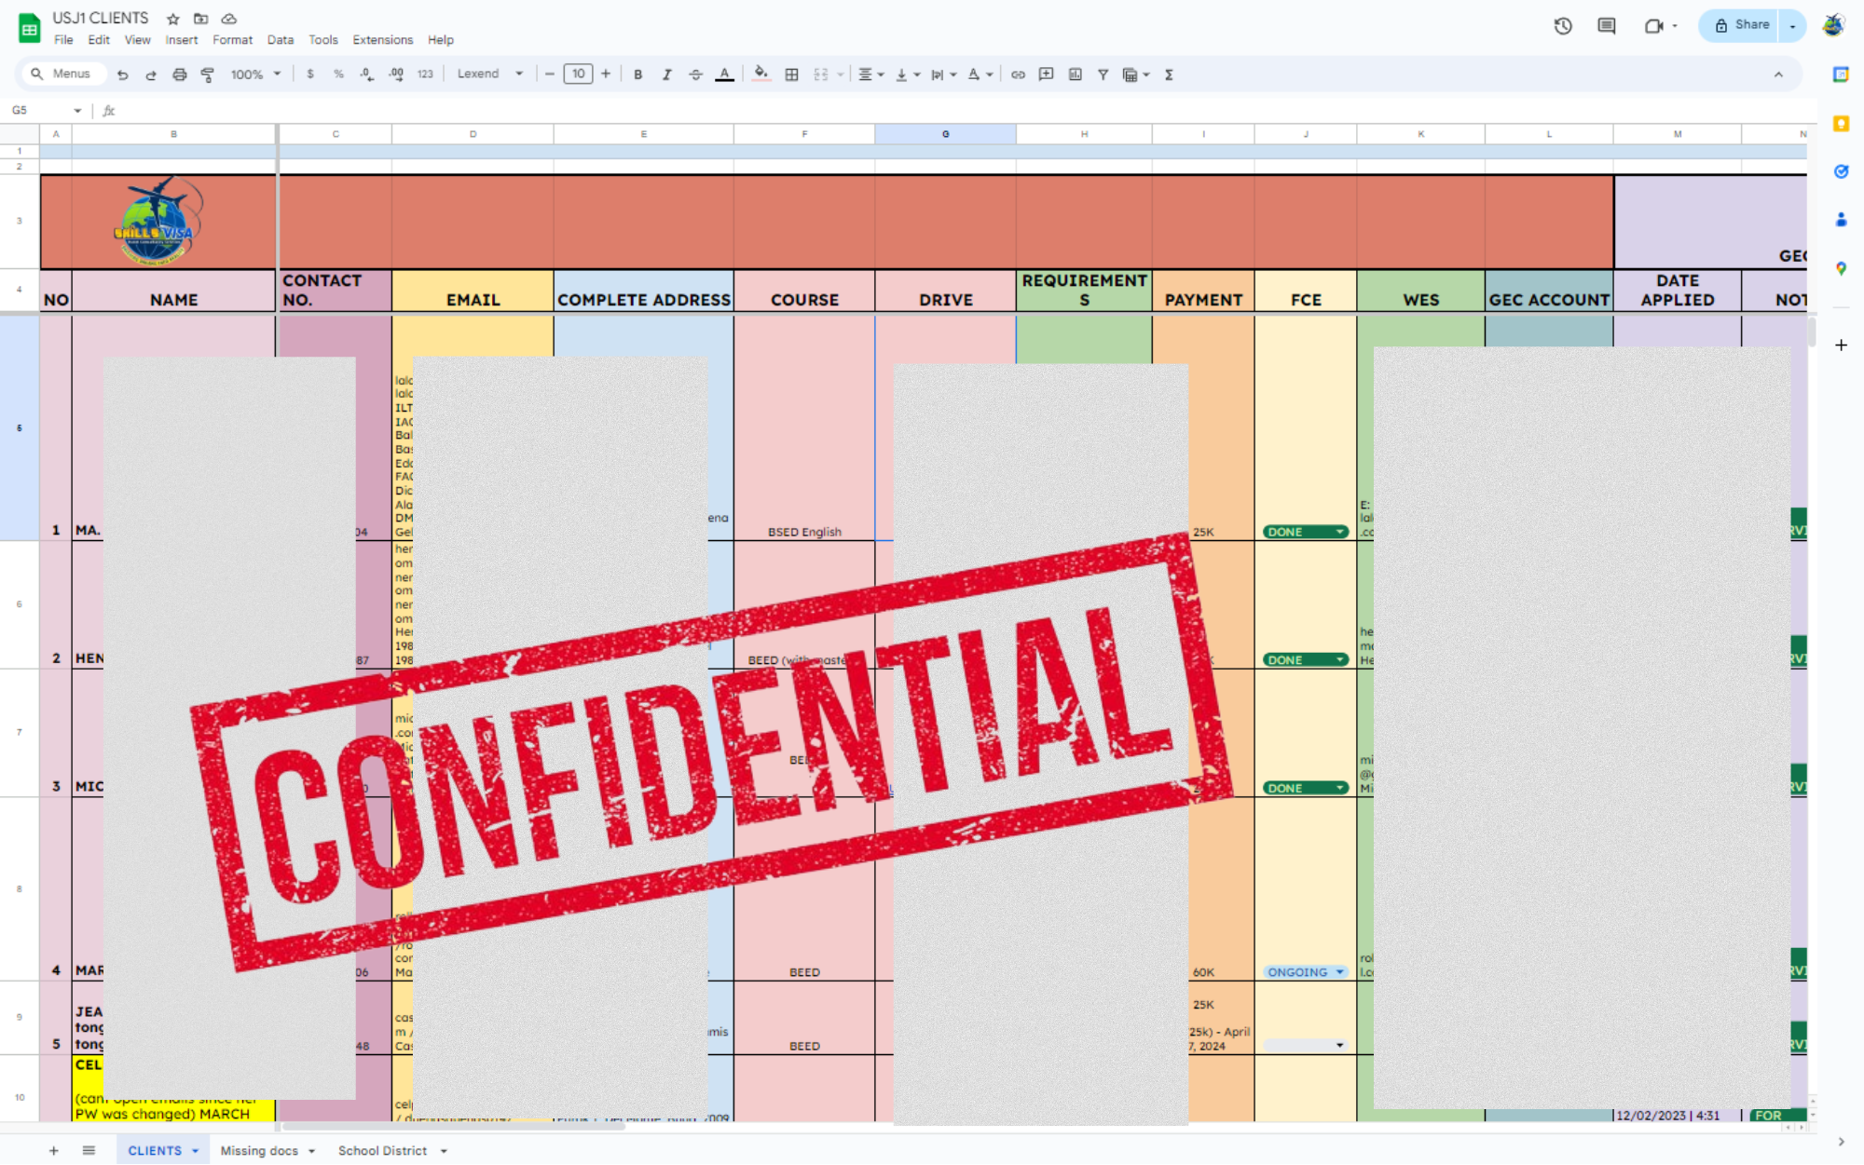The width and height of the screenshot is (1864, 1165).
Task: Click the add new sheet plus button
Action: coord(54,1151)
